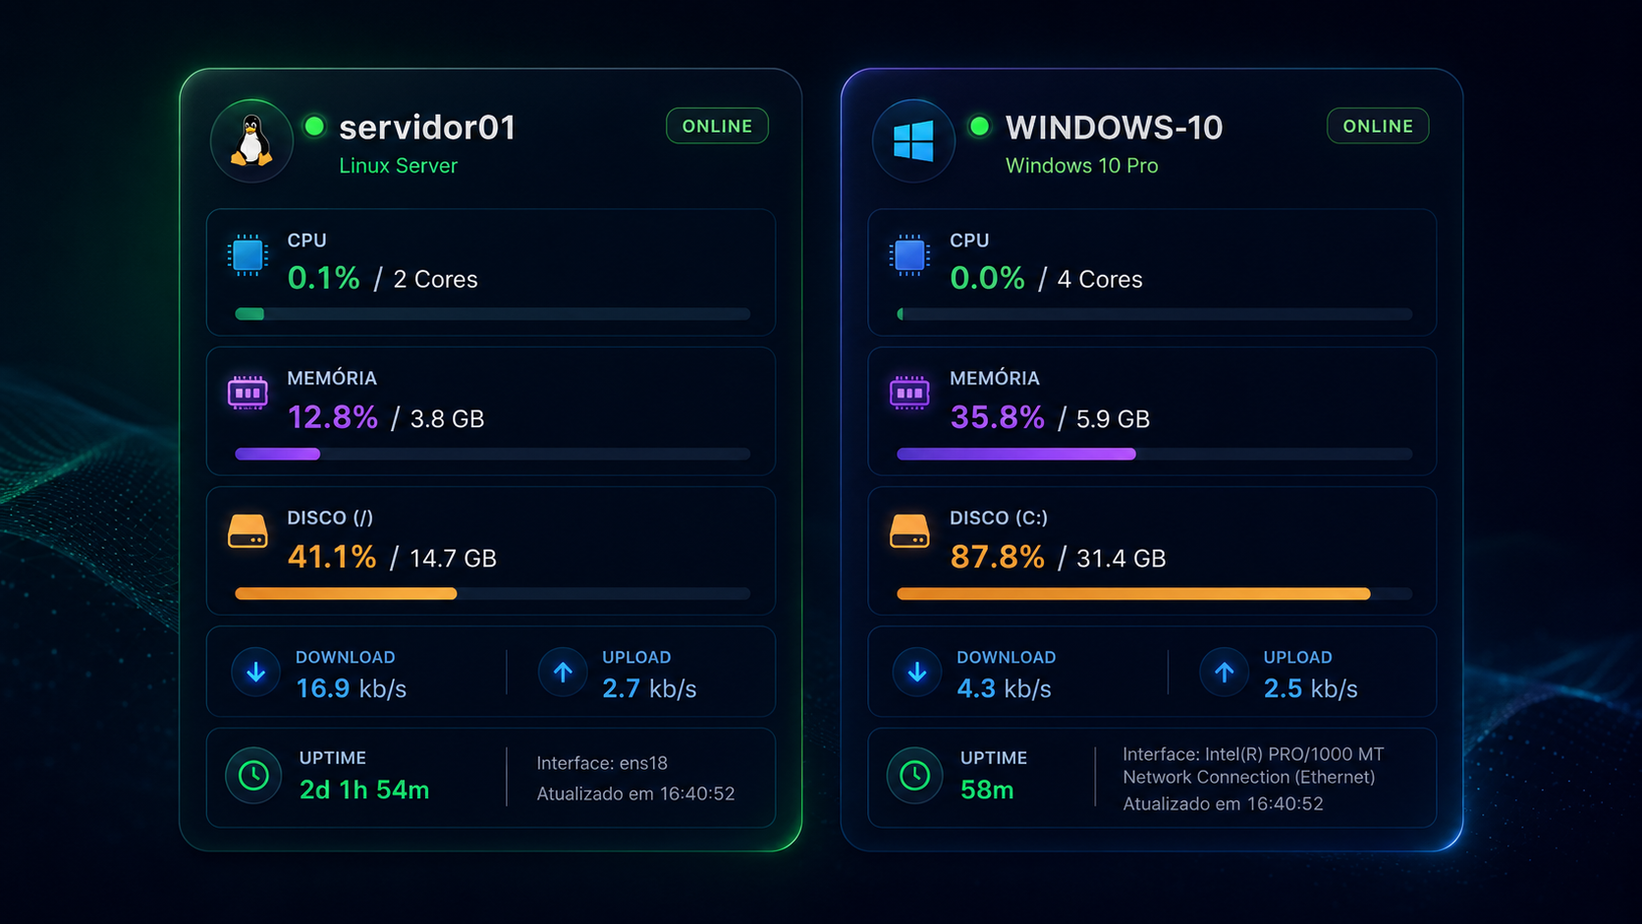Click the 2 Cores label
The height and width of the screenshot is (924, 1642).
pyautogui.click(x=435, y=280)
